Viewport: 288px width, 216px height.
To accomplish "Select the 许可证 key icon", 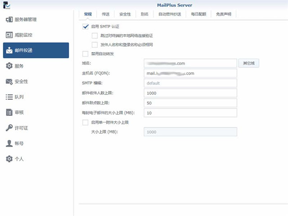I will pos(9,128).
